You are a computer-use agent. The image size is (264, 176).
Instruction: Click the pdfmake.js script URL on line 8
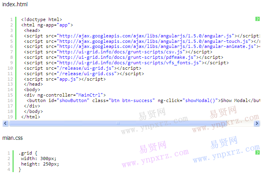click(x=127, y=57)
